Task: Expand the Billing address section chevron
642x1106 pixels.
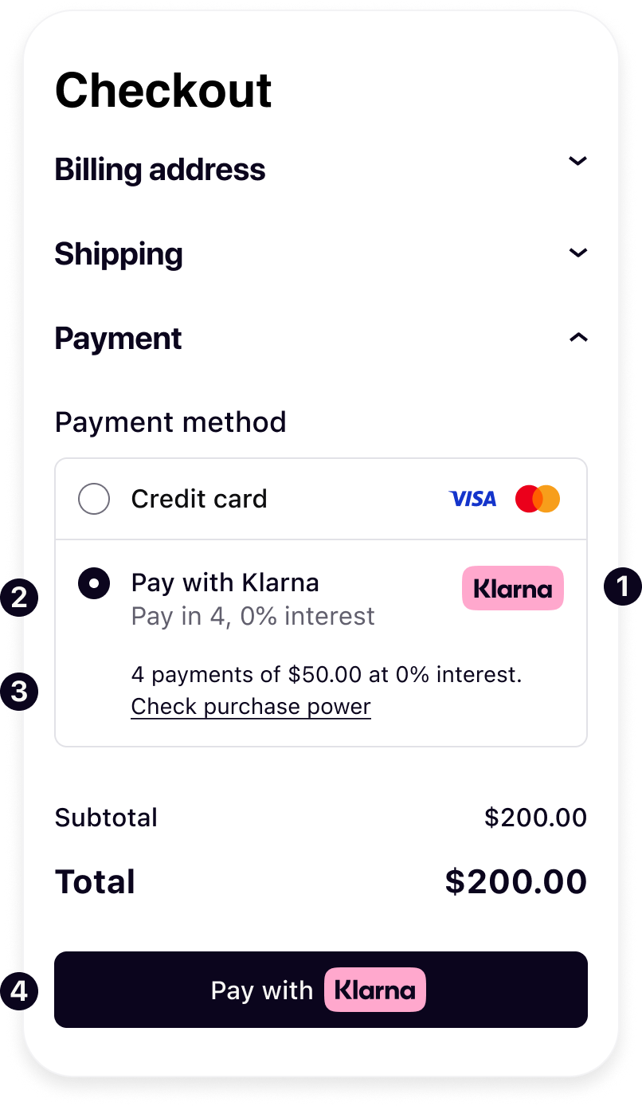Action: (577, 161)
